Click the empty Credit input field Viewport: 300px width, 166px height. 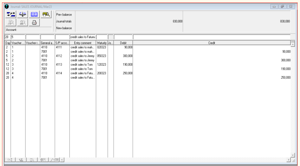point(212,37)
